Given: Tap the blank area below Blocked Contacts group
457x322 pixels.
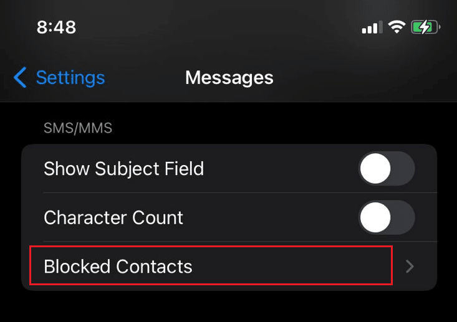Looking at the screenshot, I should (x=228, y=306).
